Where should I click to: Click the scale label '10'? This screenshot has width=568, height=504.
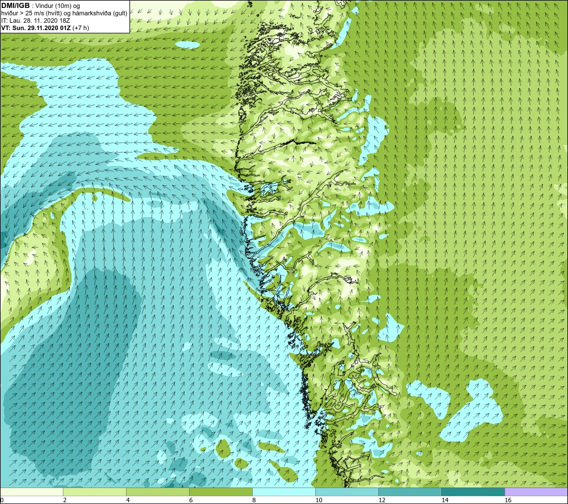pyautogui.click(x=319, y=500)
